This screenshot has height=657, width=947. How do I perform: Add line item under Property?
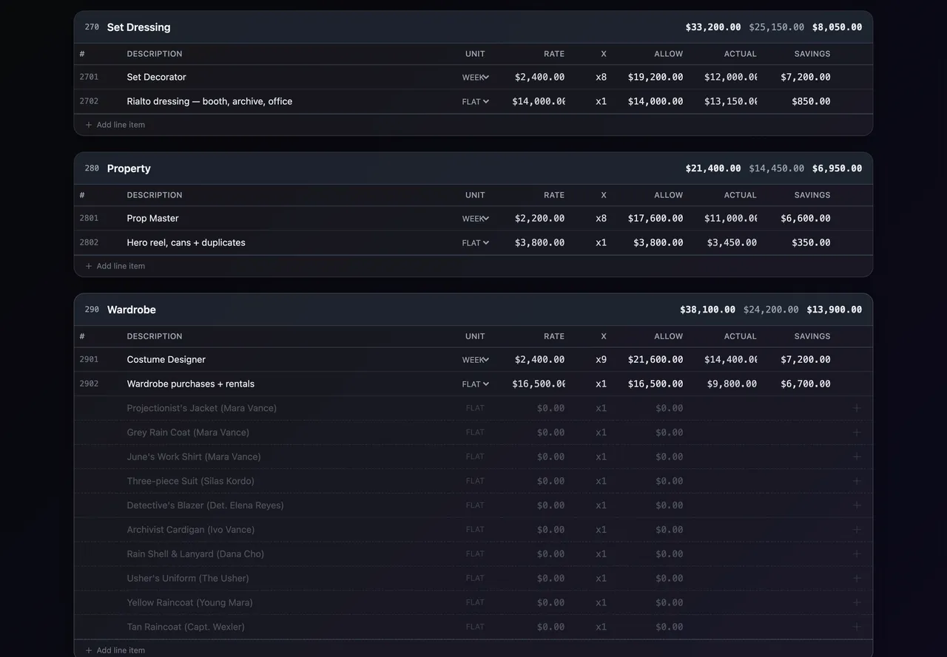click(115, 266)
